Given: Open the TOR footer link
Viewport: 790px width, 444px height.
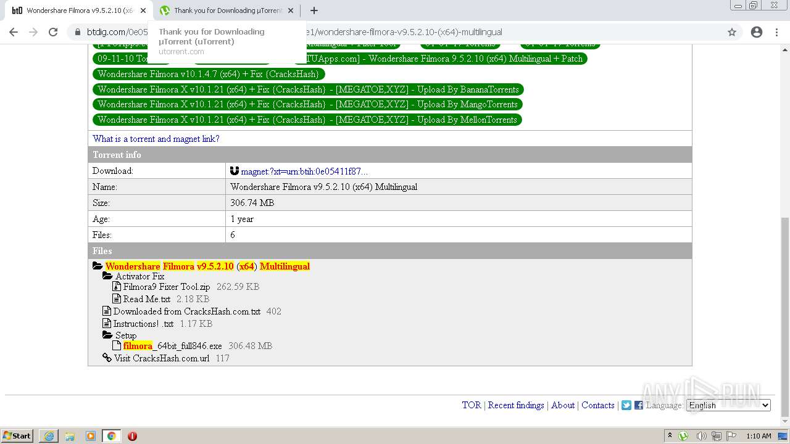Looking at the screenshot, I should (x=472, y=405).
